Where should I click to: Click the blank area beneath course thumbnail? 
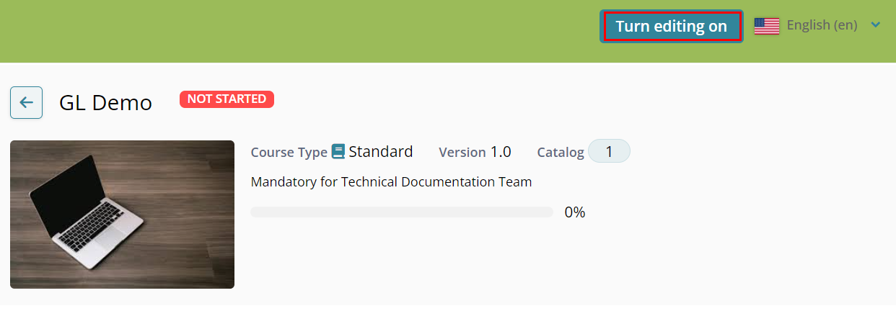coord(122,317)
